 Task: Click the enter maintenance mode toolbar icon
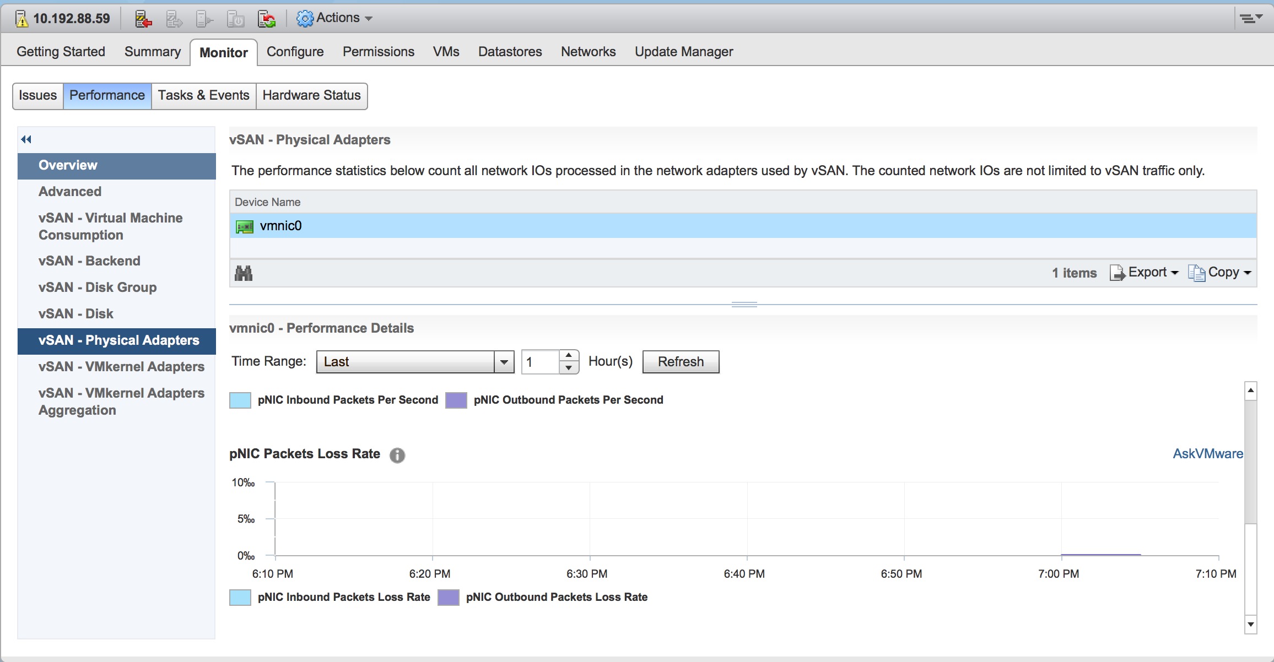click(144, 19)
